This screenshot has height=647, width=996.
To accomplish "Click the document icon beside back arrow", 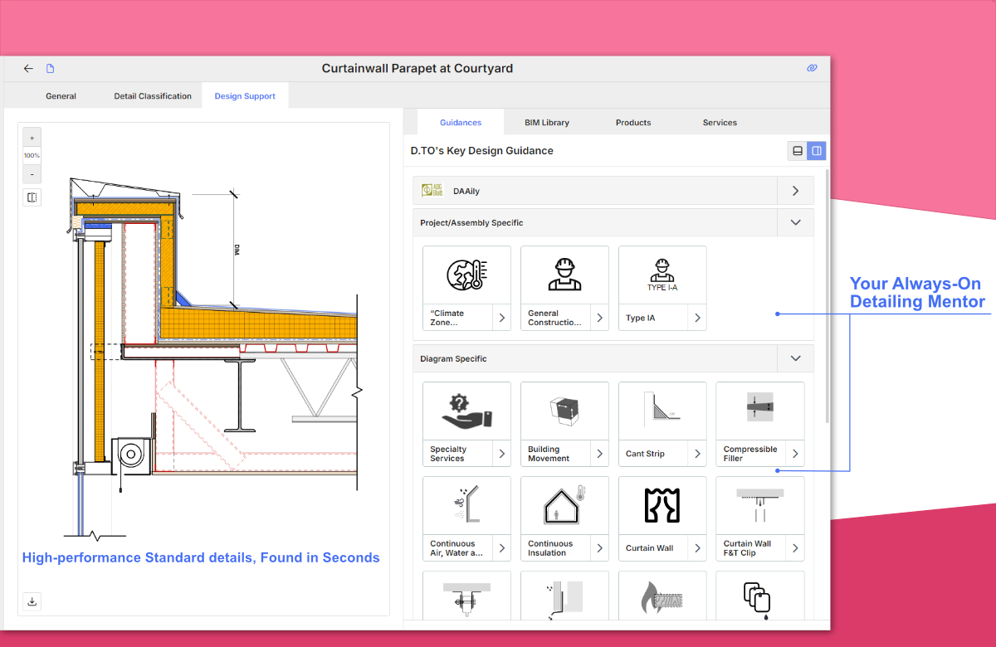I will point(50,69).
